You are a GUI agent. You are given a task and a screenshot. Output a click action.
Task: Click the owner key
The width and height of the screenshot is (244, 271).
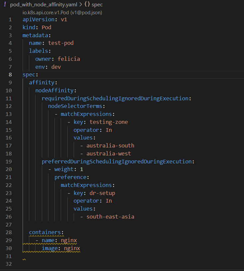point(43,59)
